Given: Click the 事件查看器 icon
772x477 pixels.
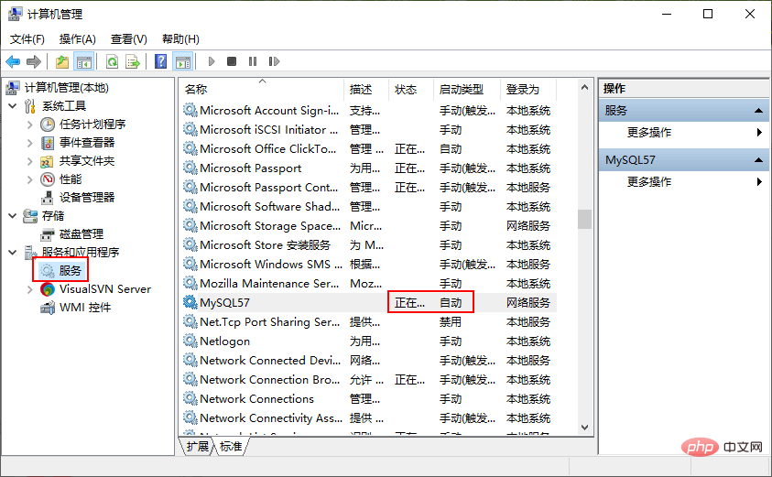Looking at the screenshot, I should (x=48, y=143).
